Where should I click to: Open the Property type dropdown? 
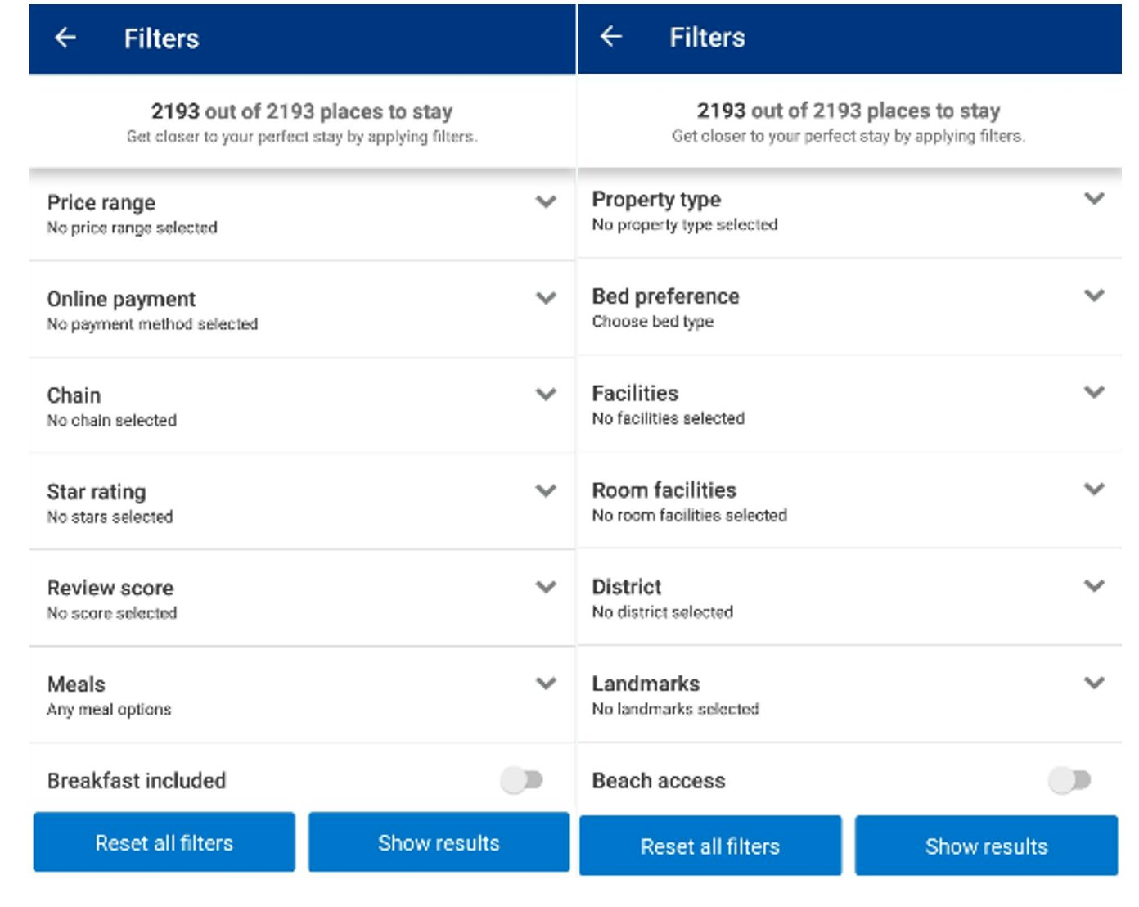(x=848, y=211)
